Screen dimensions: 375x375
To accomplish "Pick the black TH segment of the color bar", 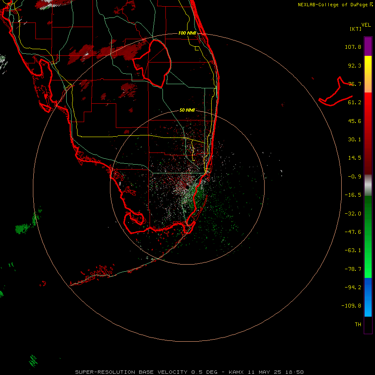I will pos(368,325).
